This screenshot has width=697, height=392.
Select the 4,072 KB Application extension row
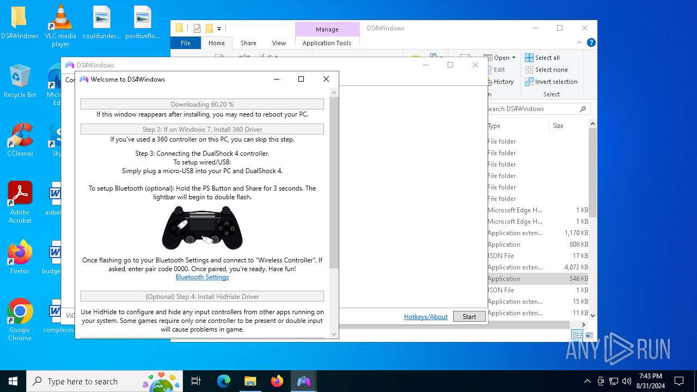[x=537, y=267]
